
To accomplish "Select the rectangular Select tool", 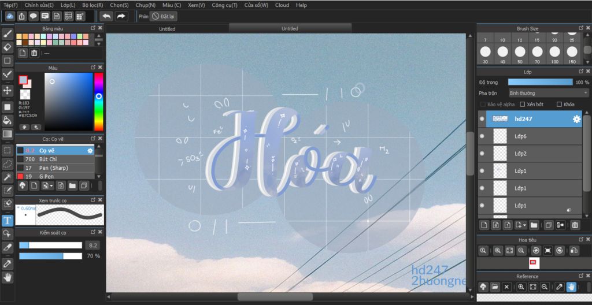I will (7, 150).
